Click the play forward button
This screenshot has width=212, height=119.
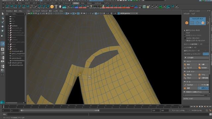(x=202, y=106)
